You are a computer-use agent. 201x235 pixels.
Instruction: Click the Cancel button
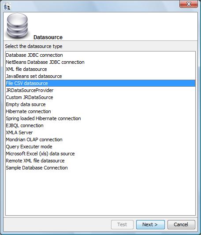tap(181, 224)
